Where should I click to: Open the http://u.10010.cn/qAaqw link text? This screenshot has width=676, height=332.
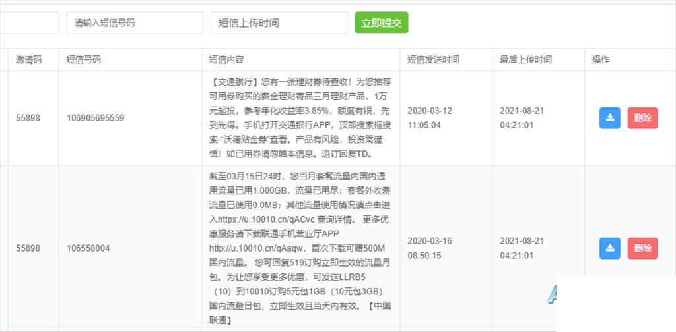(x=257, y=248)
